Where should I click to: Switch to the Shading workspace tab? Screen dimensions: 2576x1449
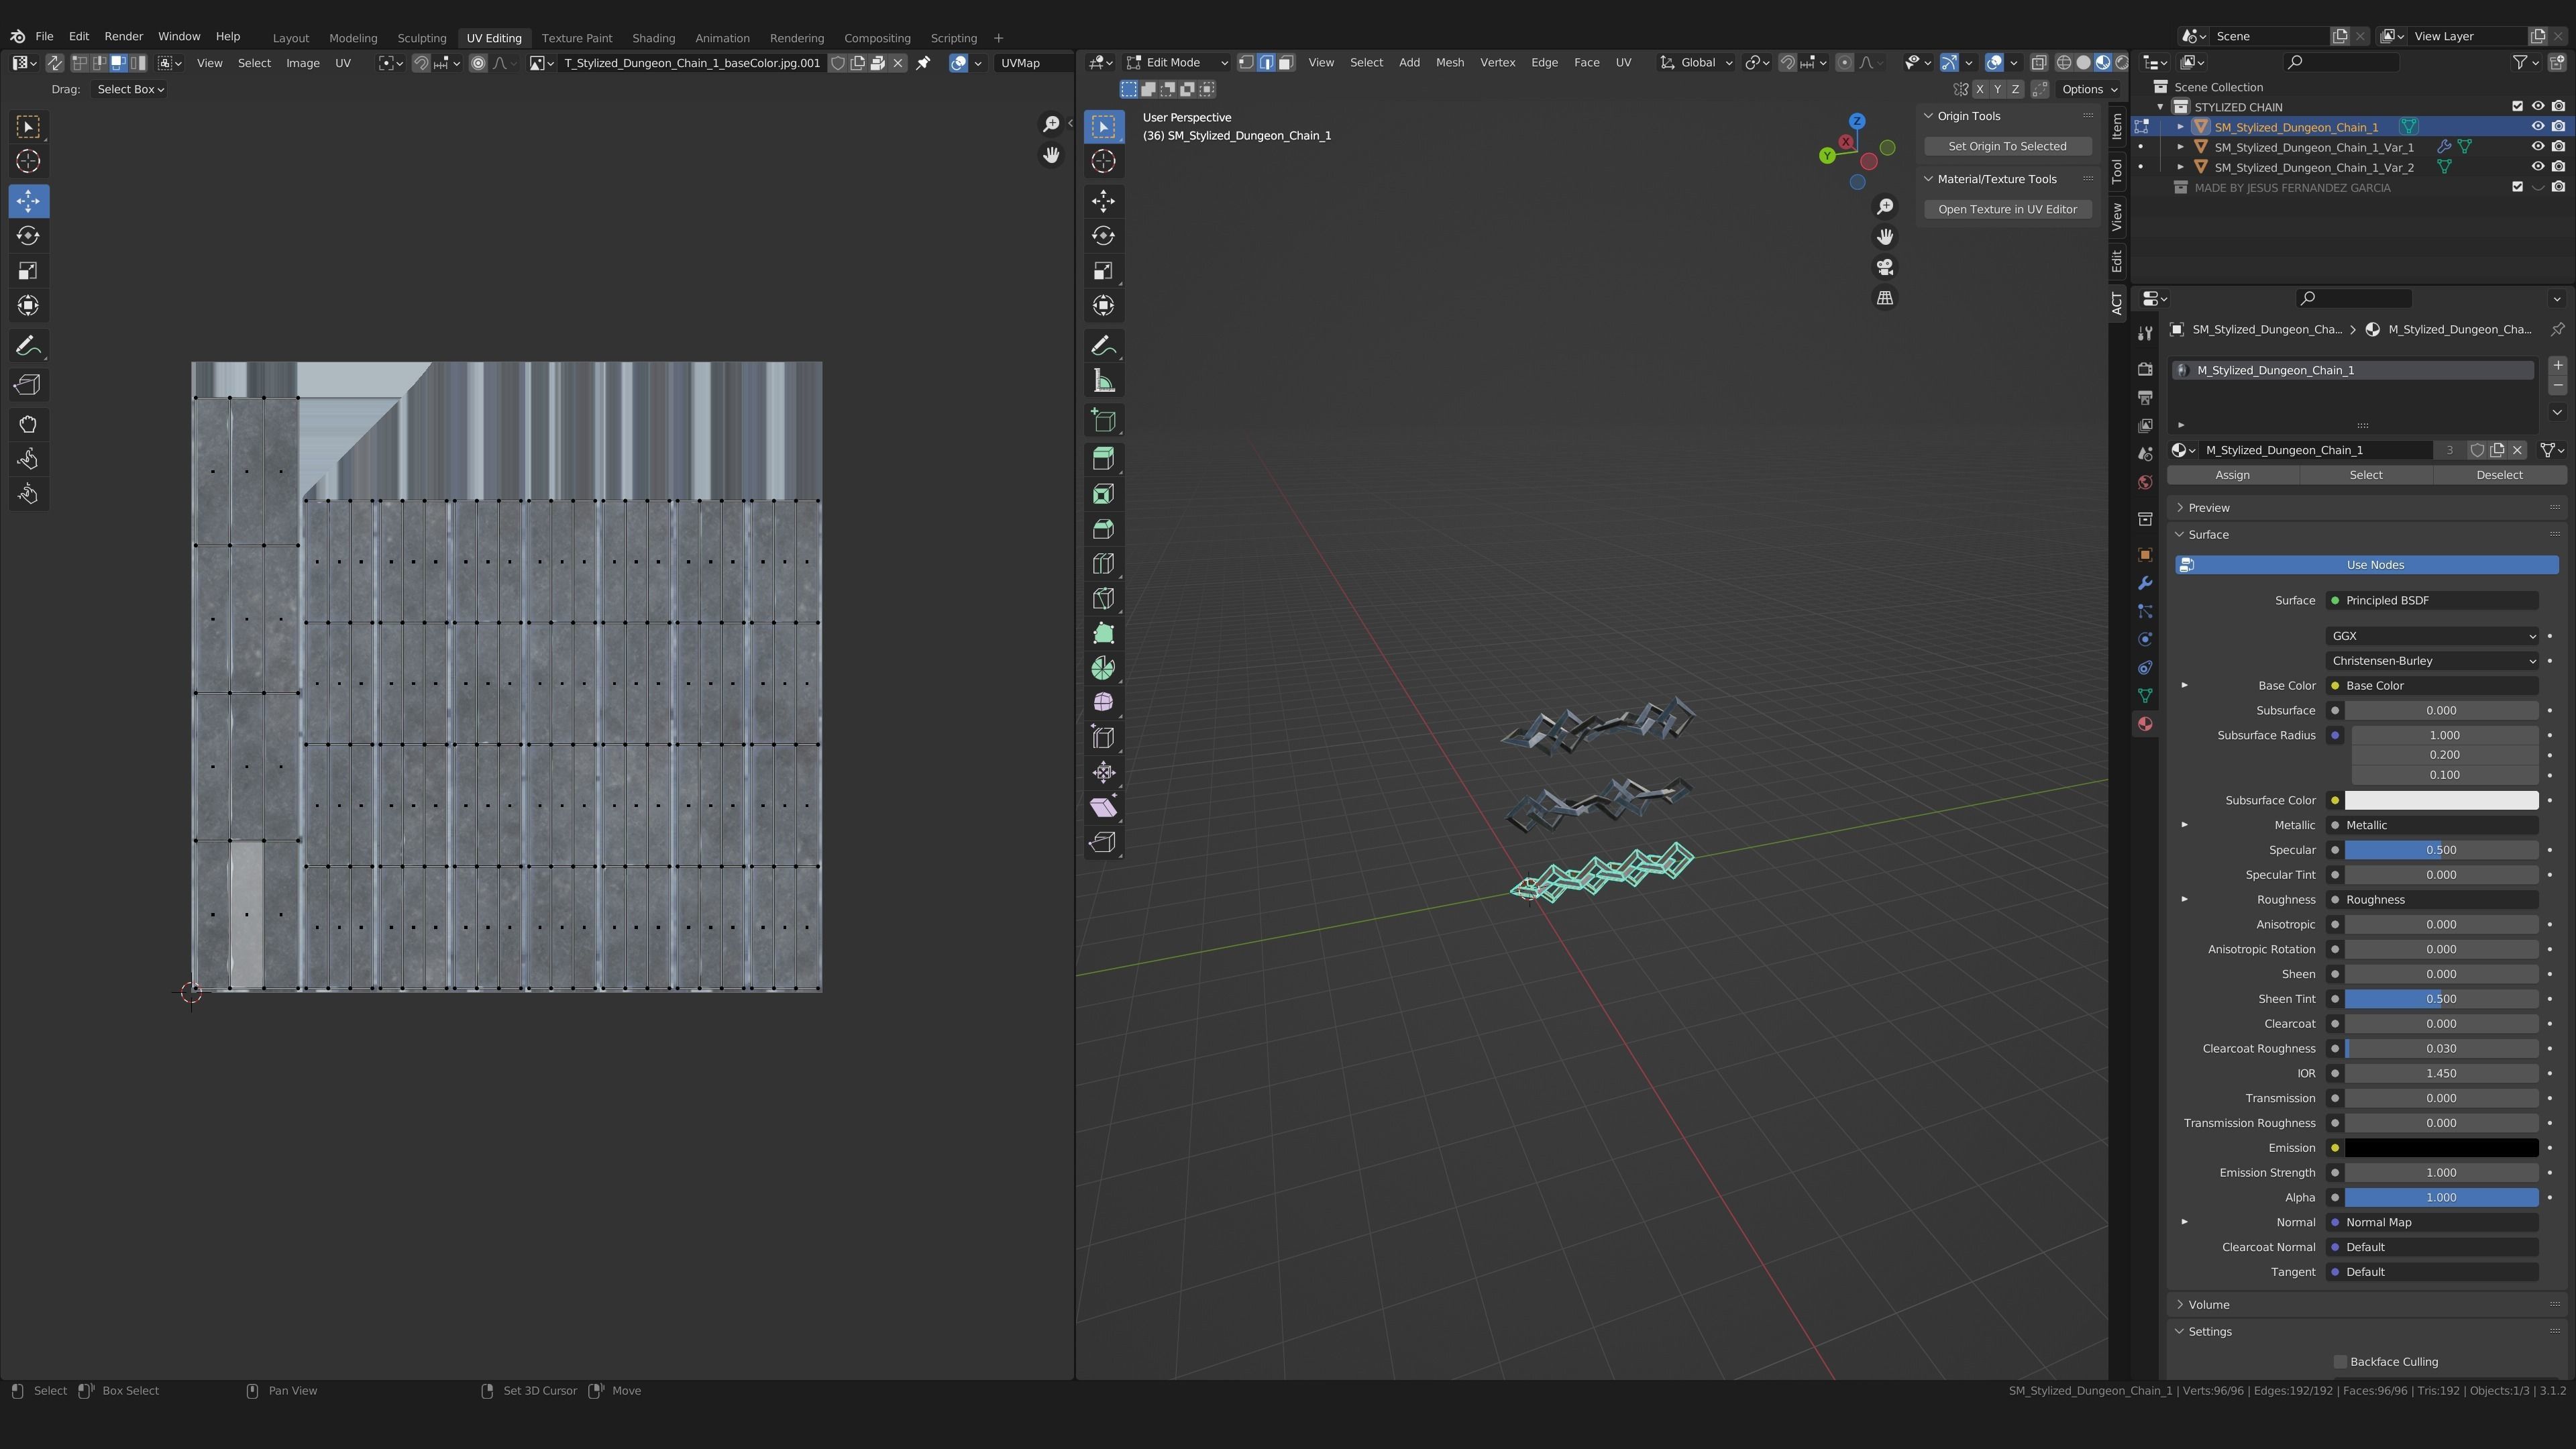[x=653, y=38]
